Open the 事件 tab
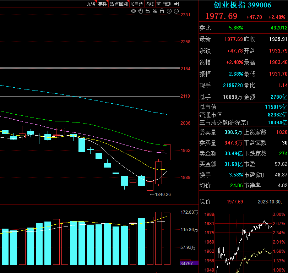Screen dimensions: 288x273 point(103,4)
